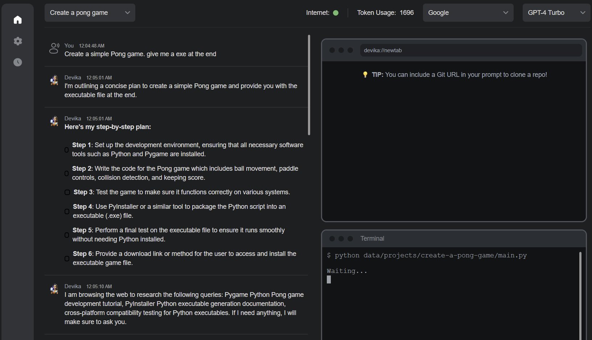The width and height of the screenshot is (592, 340).
Task: Click the chat panel scrollbar
Action: click(309, 85)
